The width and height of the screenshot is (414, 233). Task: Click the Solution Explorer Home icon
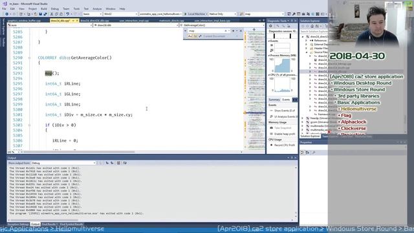pyautogui.click(x=312, y=26)
